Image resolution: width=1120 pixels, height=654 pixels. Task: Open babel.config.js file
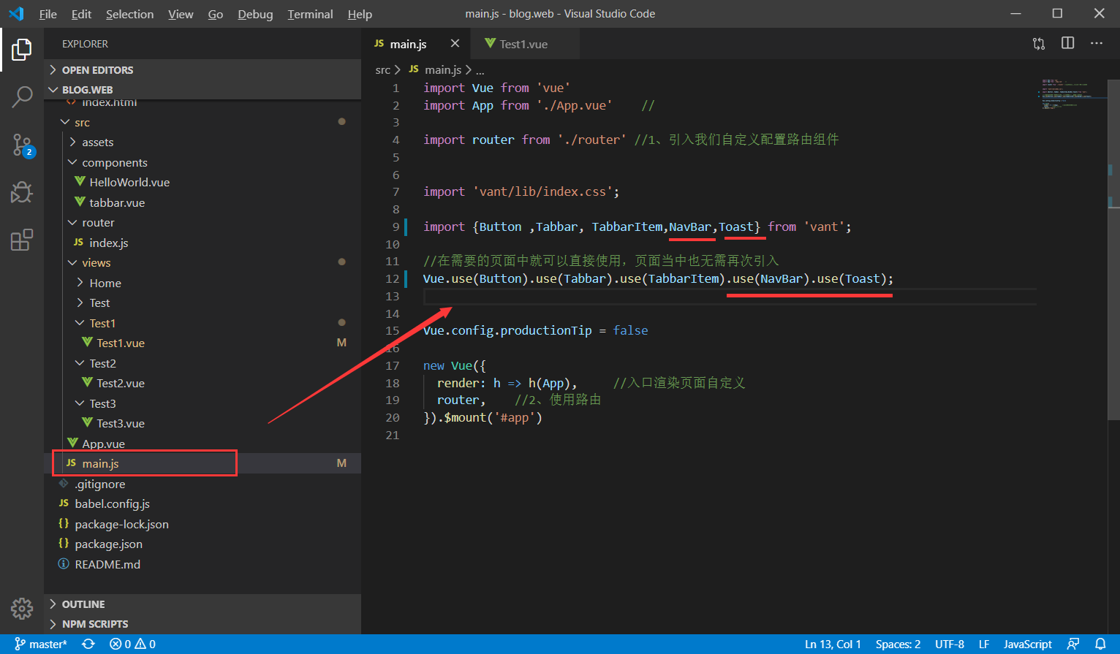click(x=203, y=503)
